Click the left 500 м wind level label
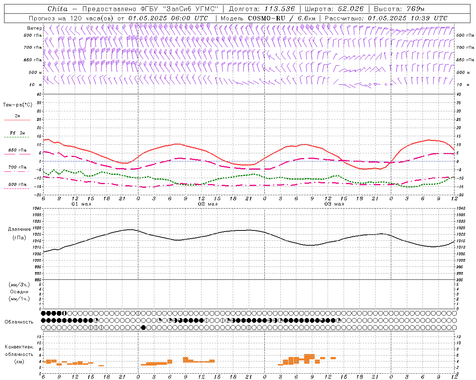Viewport: 476px width, 380px height. pyautogui.click(x=35, y=72)
